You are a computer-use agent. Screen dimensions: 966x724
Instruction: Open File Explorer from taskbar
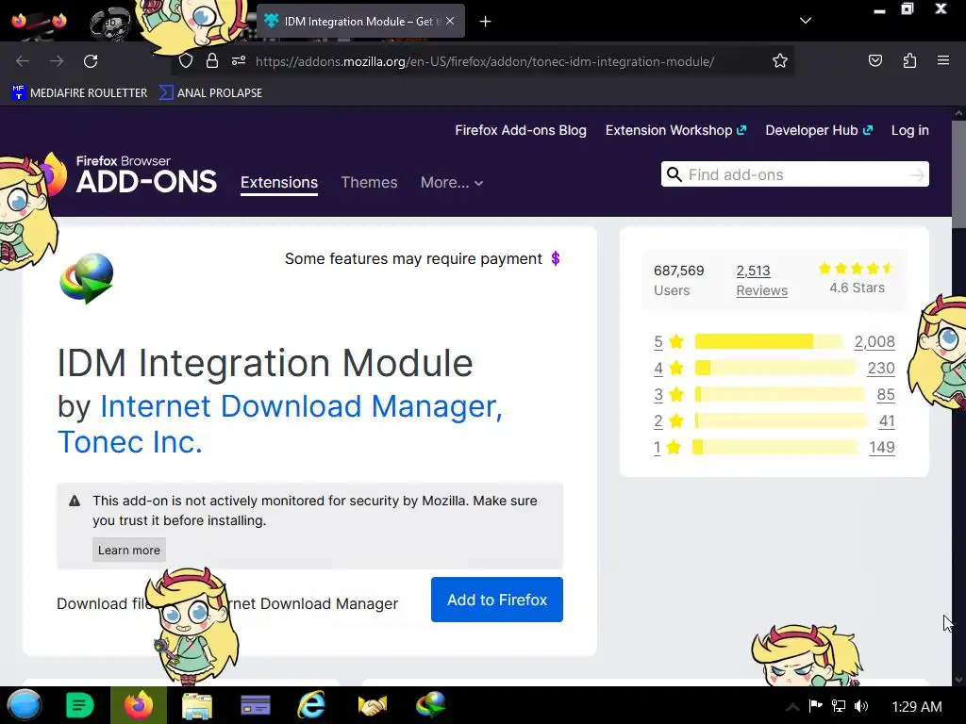pos(197,705)
